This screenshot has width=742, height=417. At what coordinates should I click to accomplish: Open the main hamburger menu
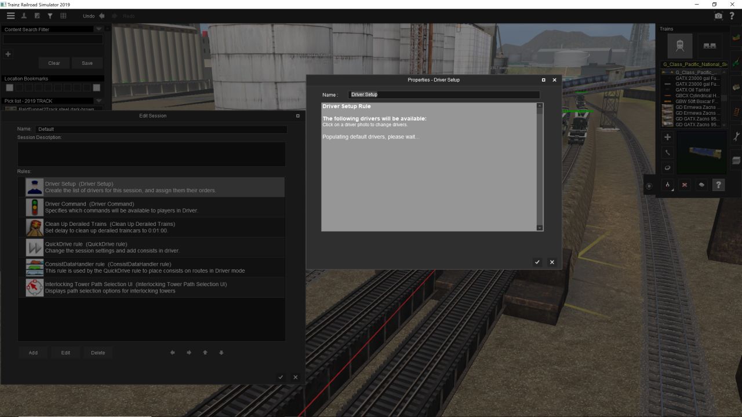point(10,16)
